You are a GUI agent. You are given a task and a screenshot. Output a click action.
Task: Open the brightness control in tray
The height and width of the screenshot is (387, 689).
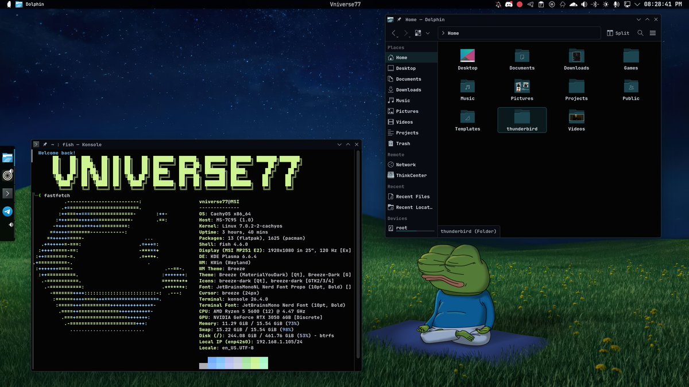click(606, 4)
